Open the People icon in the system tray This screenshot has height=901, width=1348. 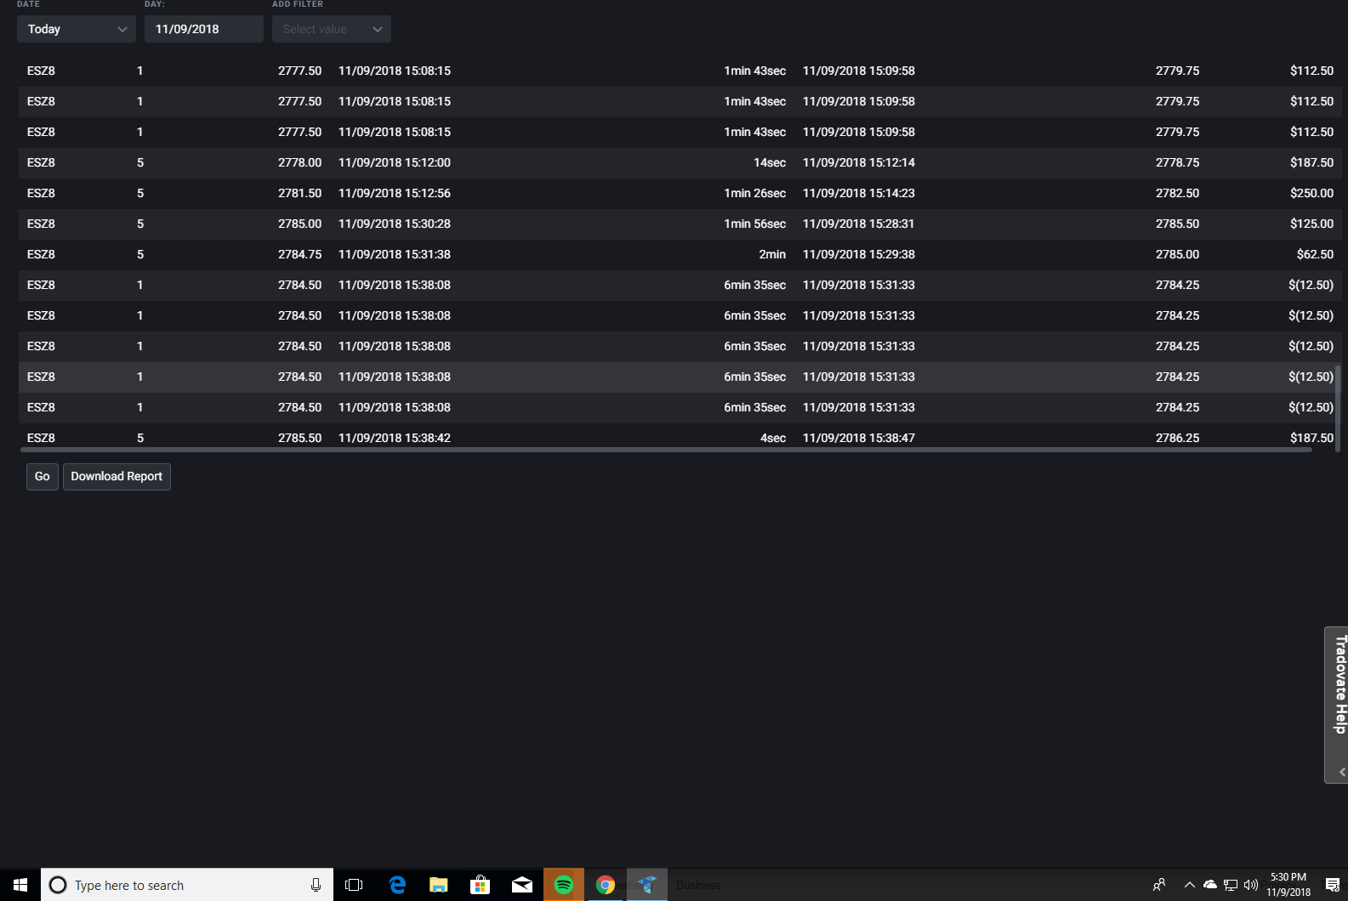point(1159,885)
